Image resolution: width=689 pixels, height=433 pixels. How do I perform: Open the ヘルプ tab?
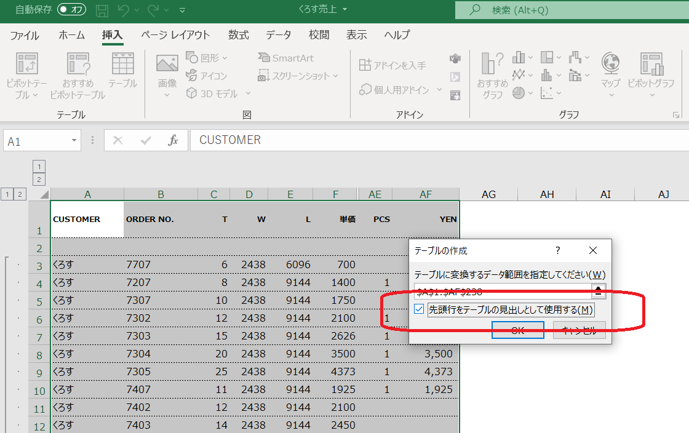pos(397,35)
